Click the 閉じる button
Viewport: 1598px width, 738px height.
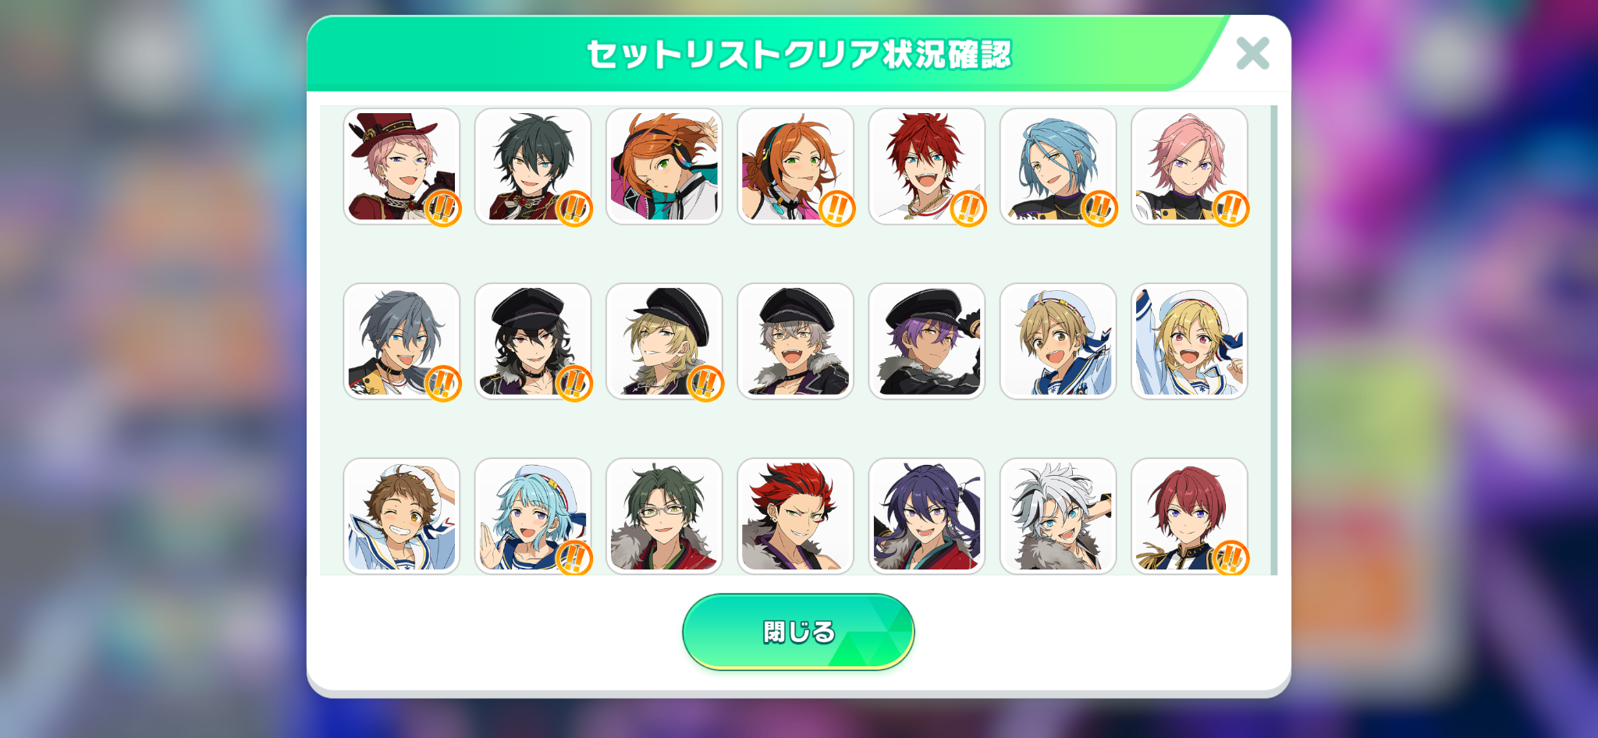pos(798,631)
